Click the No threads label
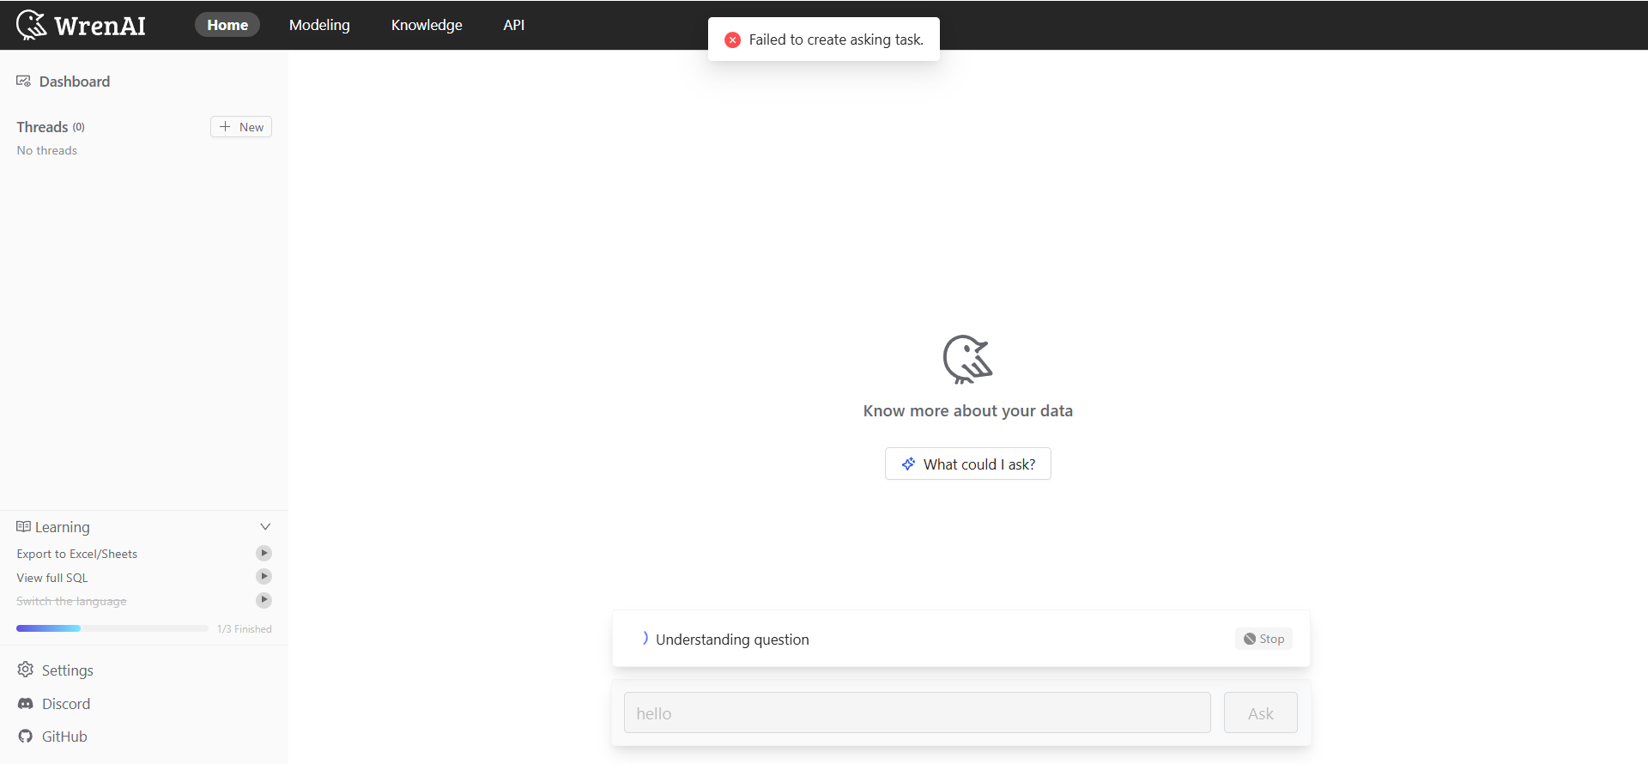1648x764 pixels. click(46, 150)
